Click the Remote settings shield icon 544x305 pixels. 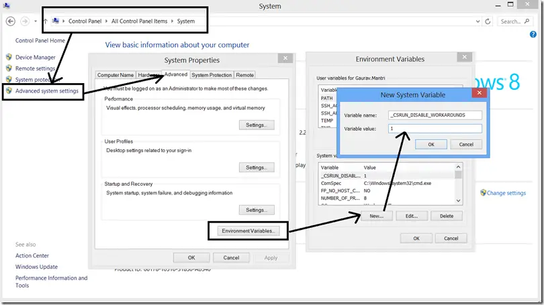coord(9,68)
